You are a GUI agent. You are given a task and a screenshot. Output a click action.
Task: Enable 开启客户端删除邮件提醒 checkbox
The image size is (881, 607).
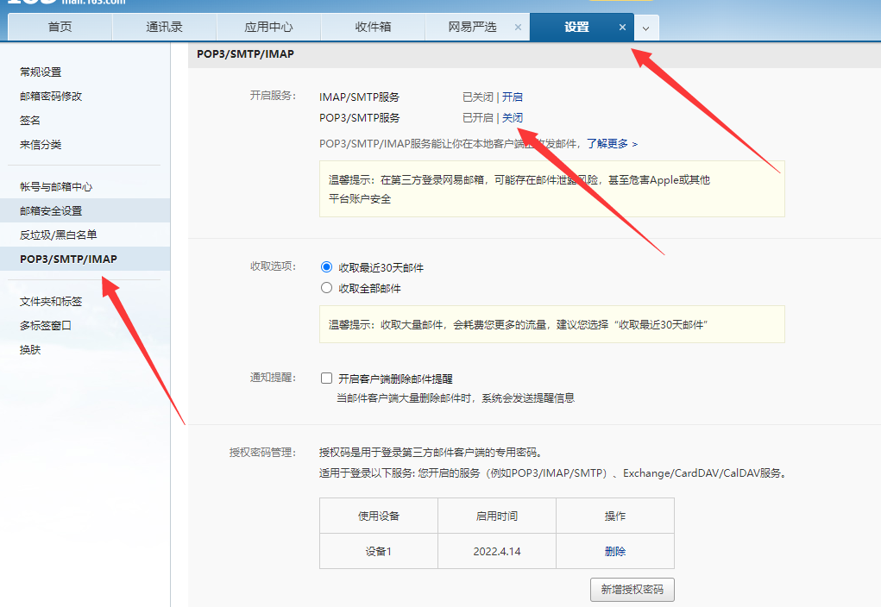[326, 378]
